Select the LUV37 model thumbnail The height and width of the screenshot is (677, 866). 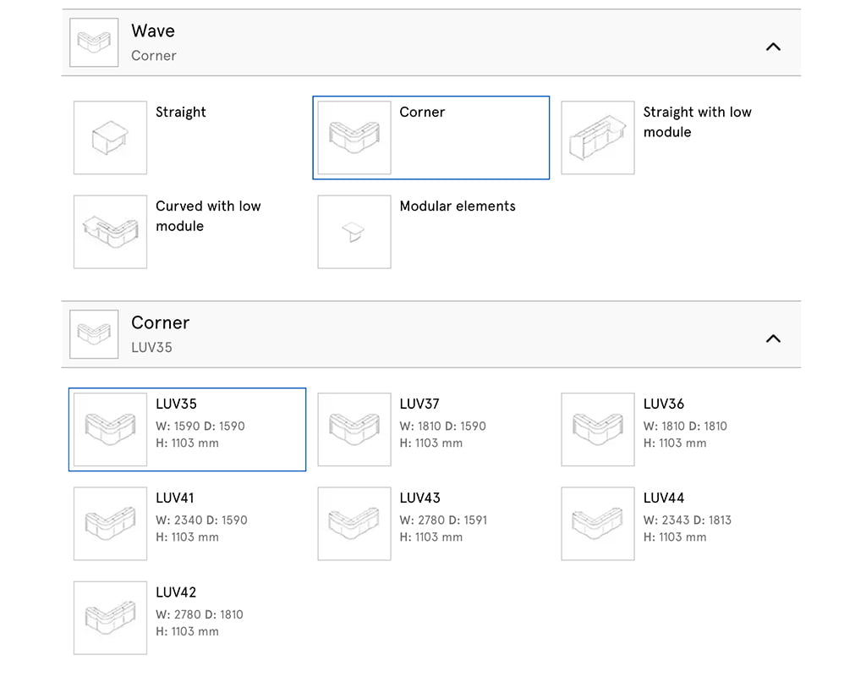coord(354,429)
